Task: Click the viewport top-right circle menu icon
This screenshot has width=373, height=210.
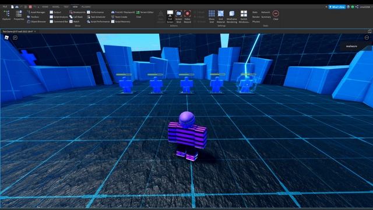Action: pos(367,37)
